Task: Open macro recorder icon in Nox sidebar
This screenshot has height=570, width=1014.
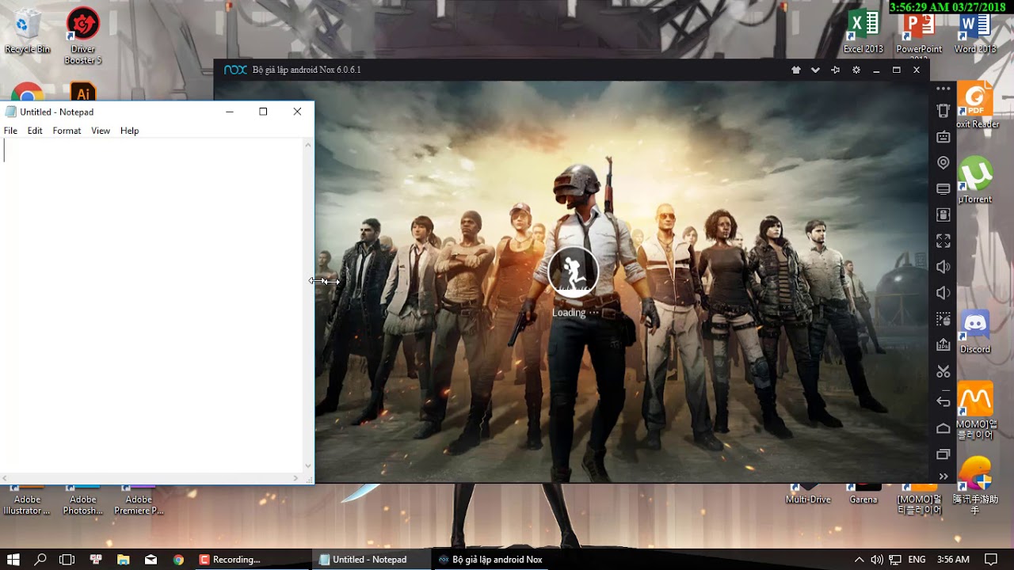Action: tap(943, 319)
